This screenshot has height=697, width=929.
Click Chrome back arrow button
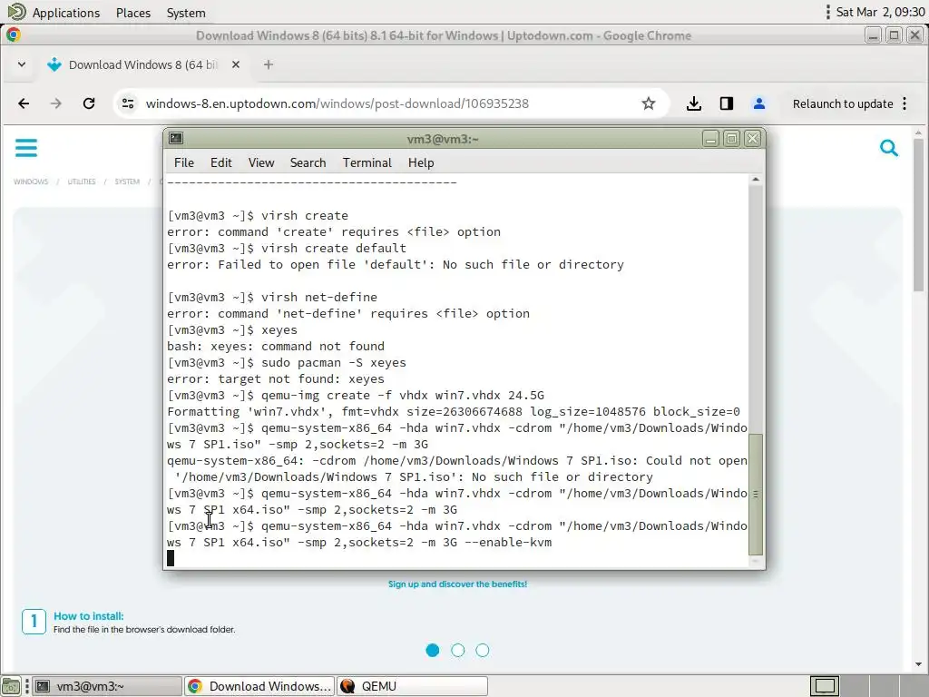(24, 103)
